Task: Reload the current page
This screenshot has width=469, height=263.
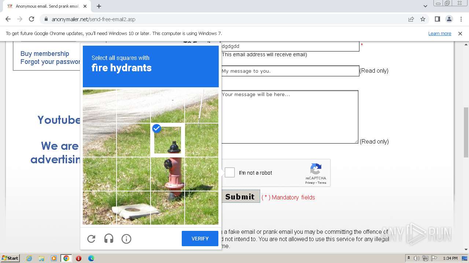Action: coord(32,19)
